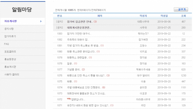Click view count 1181

pyautogui.click(x=183, y=88)
